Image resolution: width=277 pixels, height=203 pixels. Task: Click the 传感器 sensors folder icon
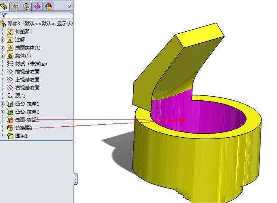coord(10,32)
